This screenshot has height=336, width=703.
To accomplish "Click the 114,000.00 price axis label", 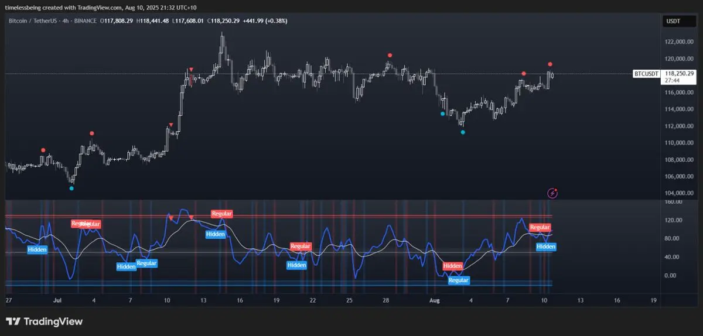I will point(680,109).
